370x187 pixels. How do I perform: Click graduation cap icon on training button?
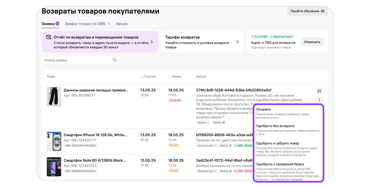click(x=323, y=11)
